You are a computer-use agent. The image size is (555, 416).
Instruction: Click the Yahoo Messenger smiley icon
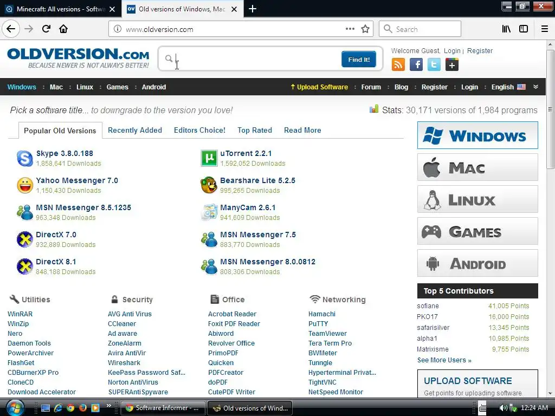pyautogui.click(x=25, y=185)
